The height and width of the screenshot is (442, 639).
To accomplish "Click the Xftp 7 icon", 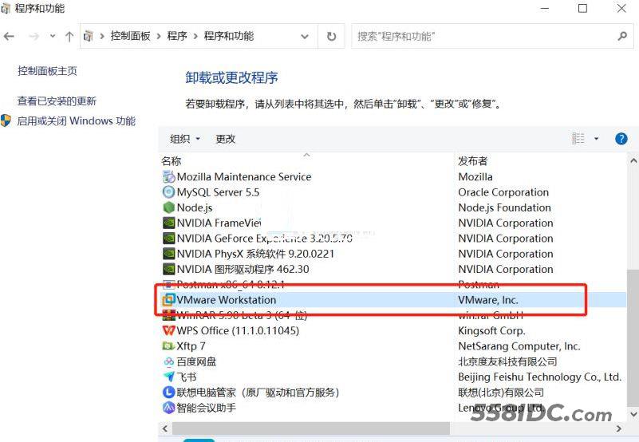I will tap(168, 346).
